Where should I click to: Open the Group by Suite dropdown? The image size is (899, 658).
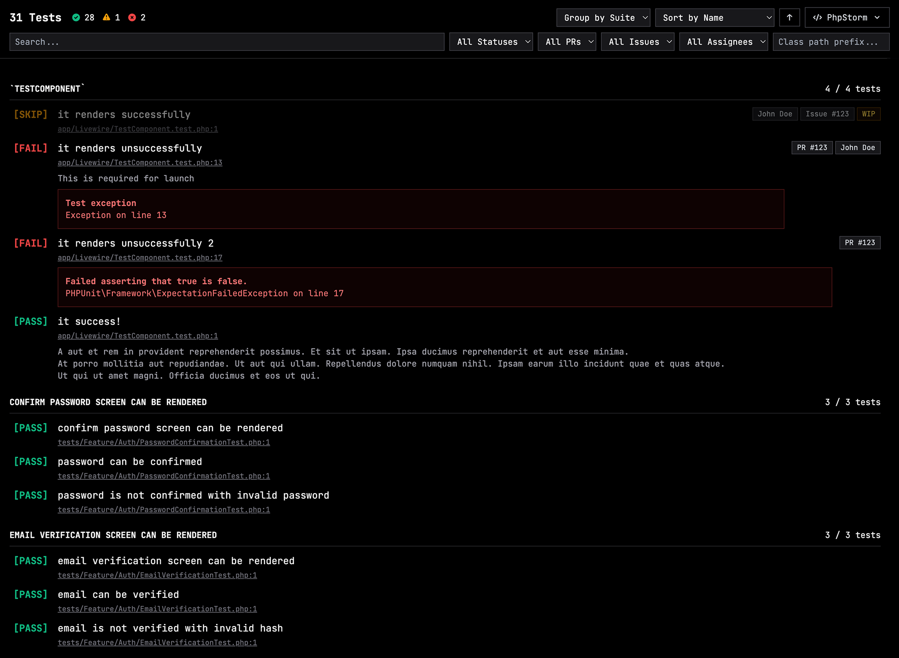pyautogui.click(x=603, y=18)
